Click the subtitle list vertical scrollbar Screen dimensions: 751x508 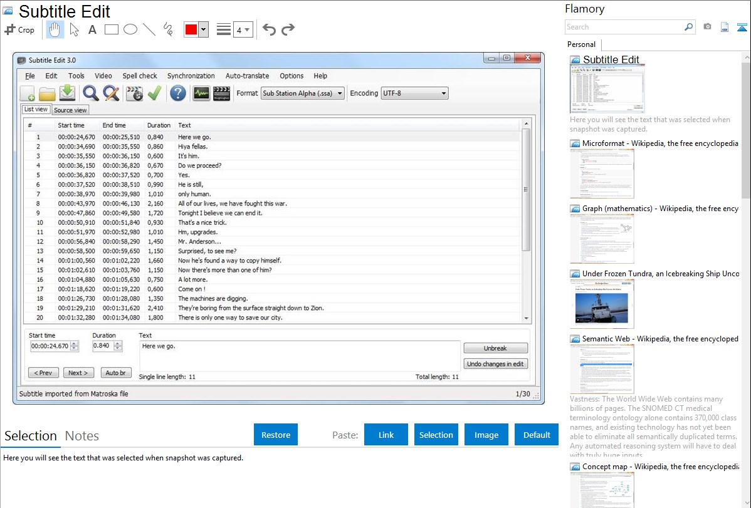click(x=526, y=220)
